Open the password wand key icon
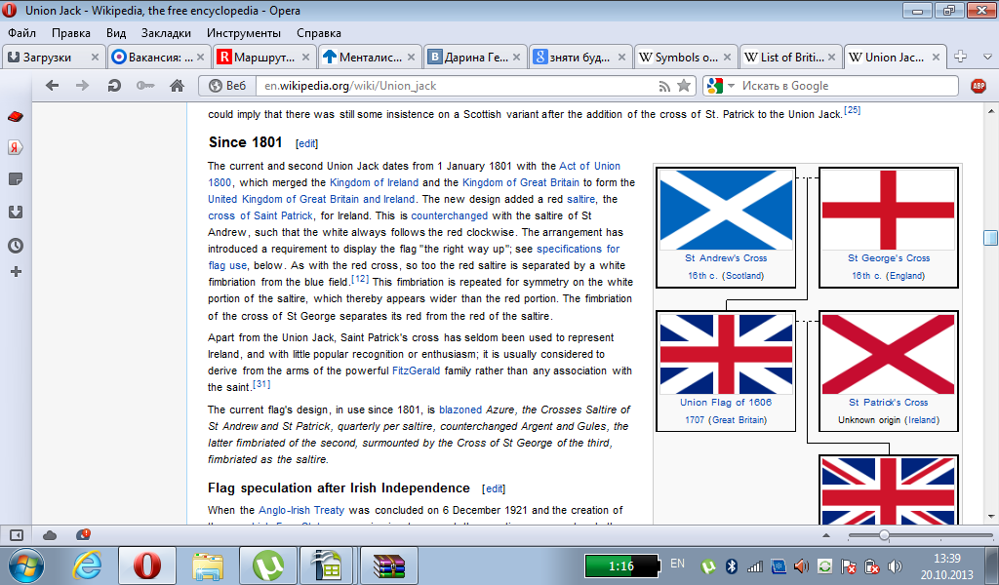 coord(145,85)
